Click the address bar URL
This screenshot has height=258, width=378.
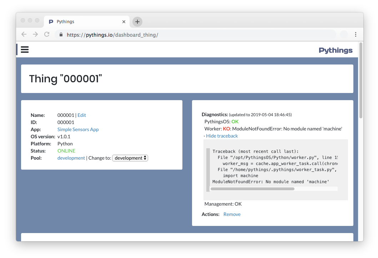click(x=112, y=35)
